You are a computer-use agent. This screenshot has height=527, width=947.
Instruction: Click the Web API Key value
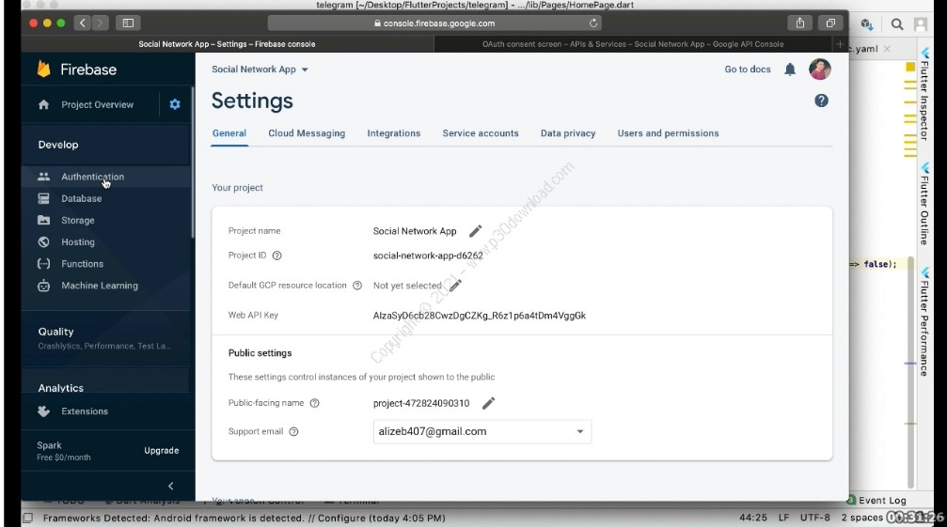coord(479,316)
